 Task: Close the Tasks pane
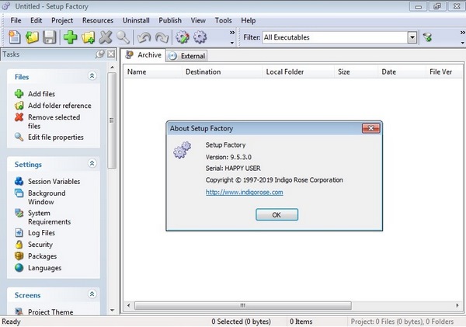pos(111,54)
